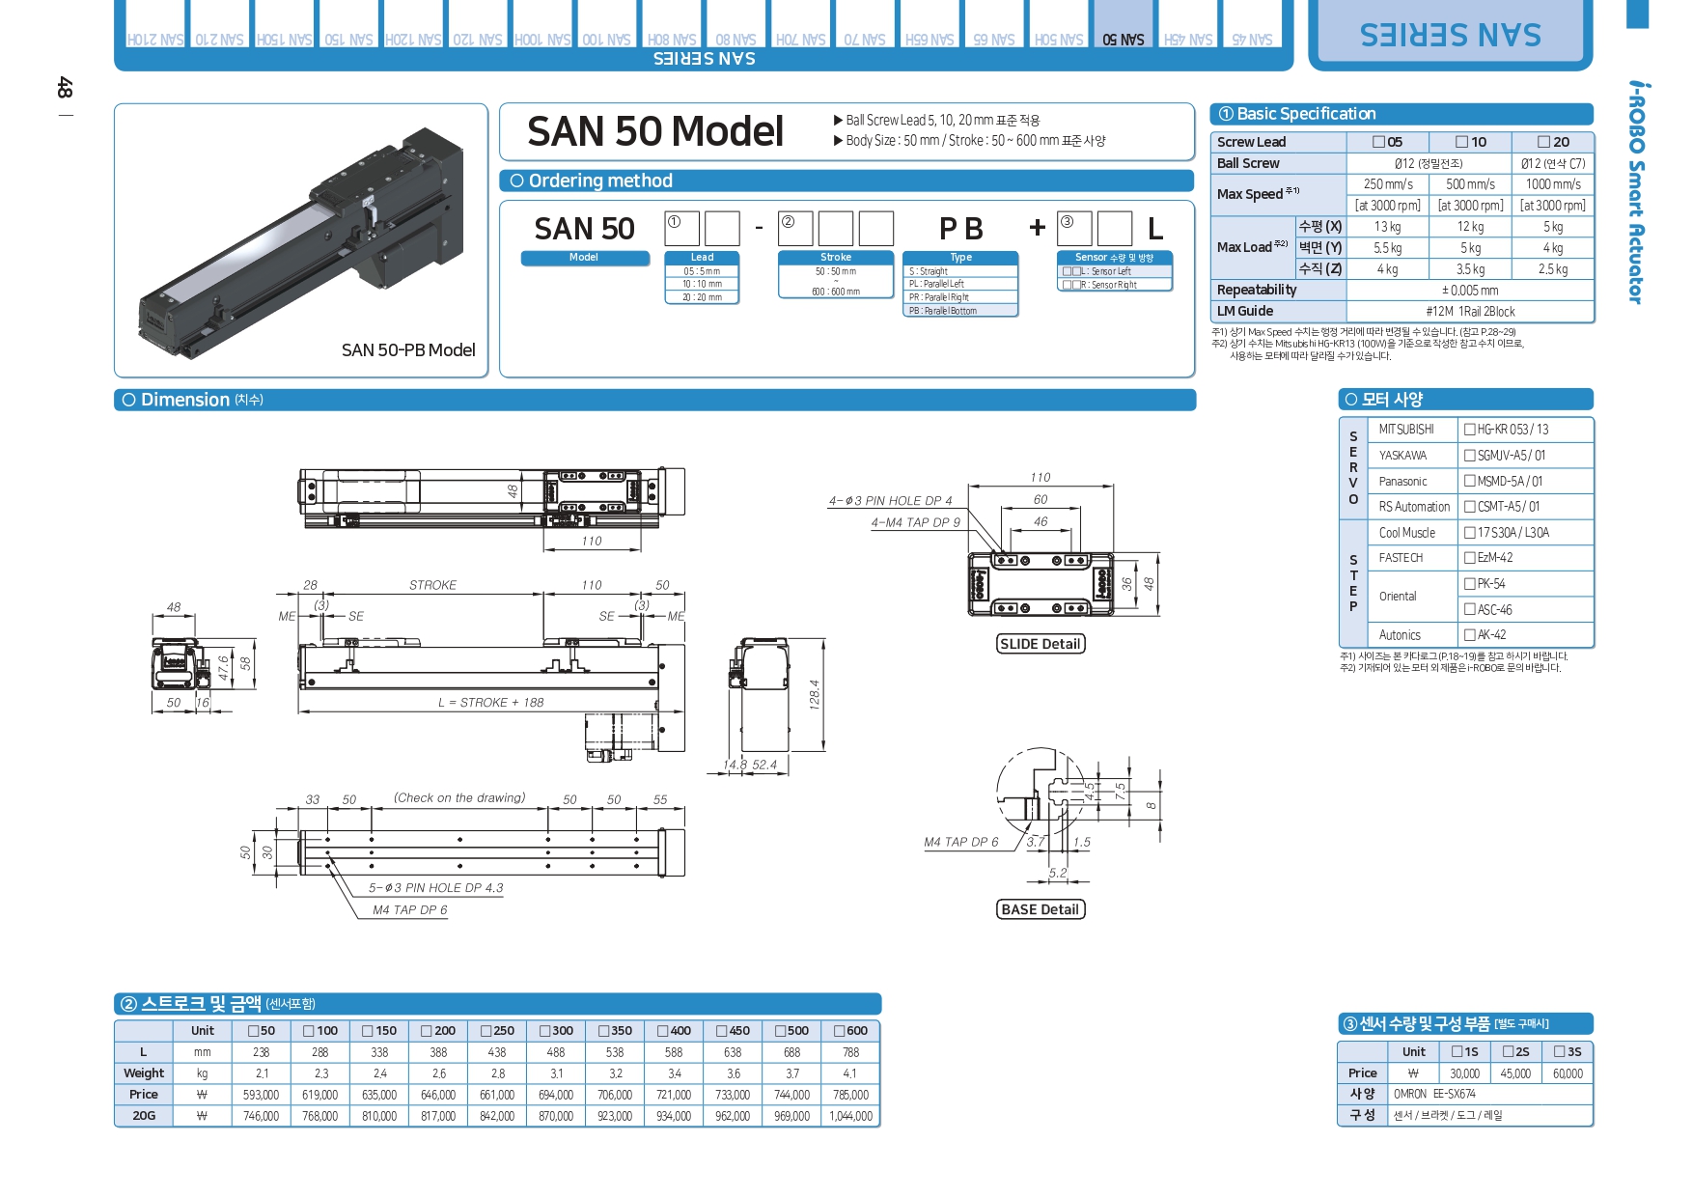Screen dimensions: 1693x1198
Task: Tick the stroke 300 checkbox in price table
Action: pyautogui.click(x=544, y=1031)
